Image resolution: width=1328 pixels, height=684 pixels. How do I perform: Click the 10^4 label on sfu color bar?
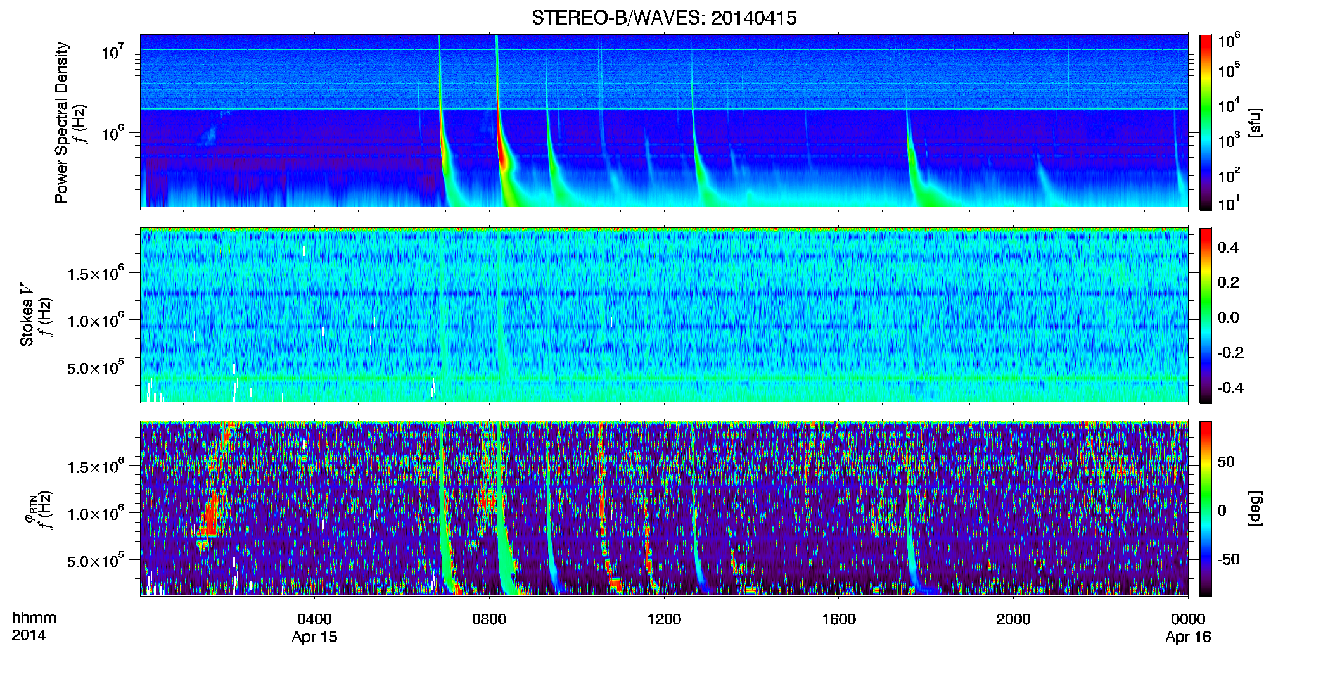[1229, 106]
